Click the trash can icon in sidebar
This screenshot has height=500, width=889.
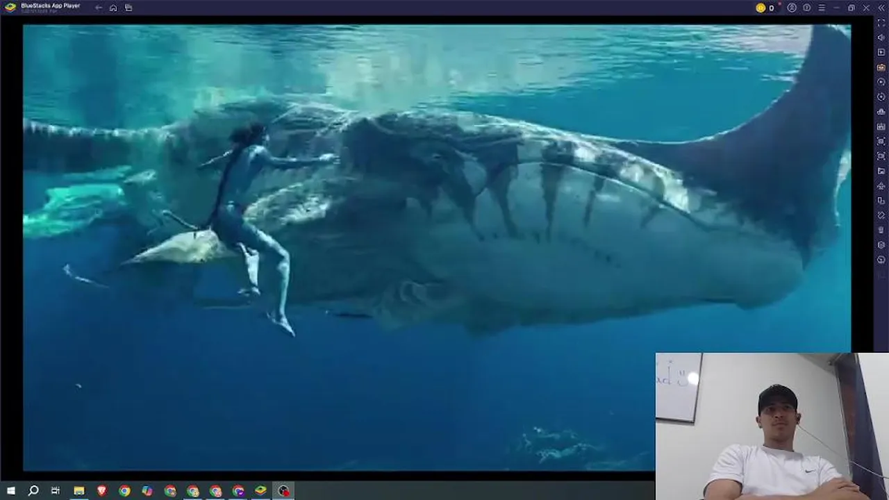pyautogui.click(x=881, y=230)
